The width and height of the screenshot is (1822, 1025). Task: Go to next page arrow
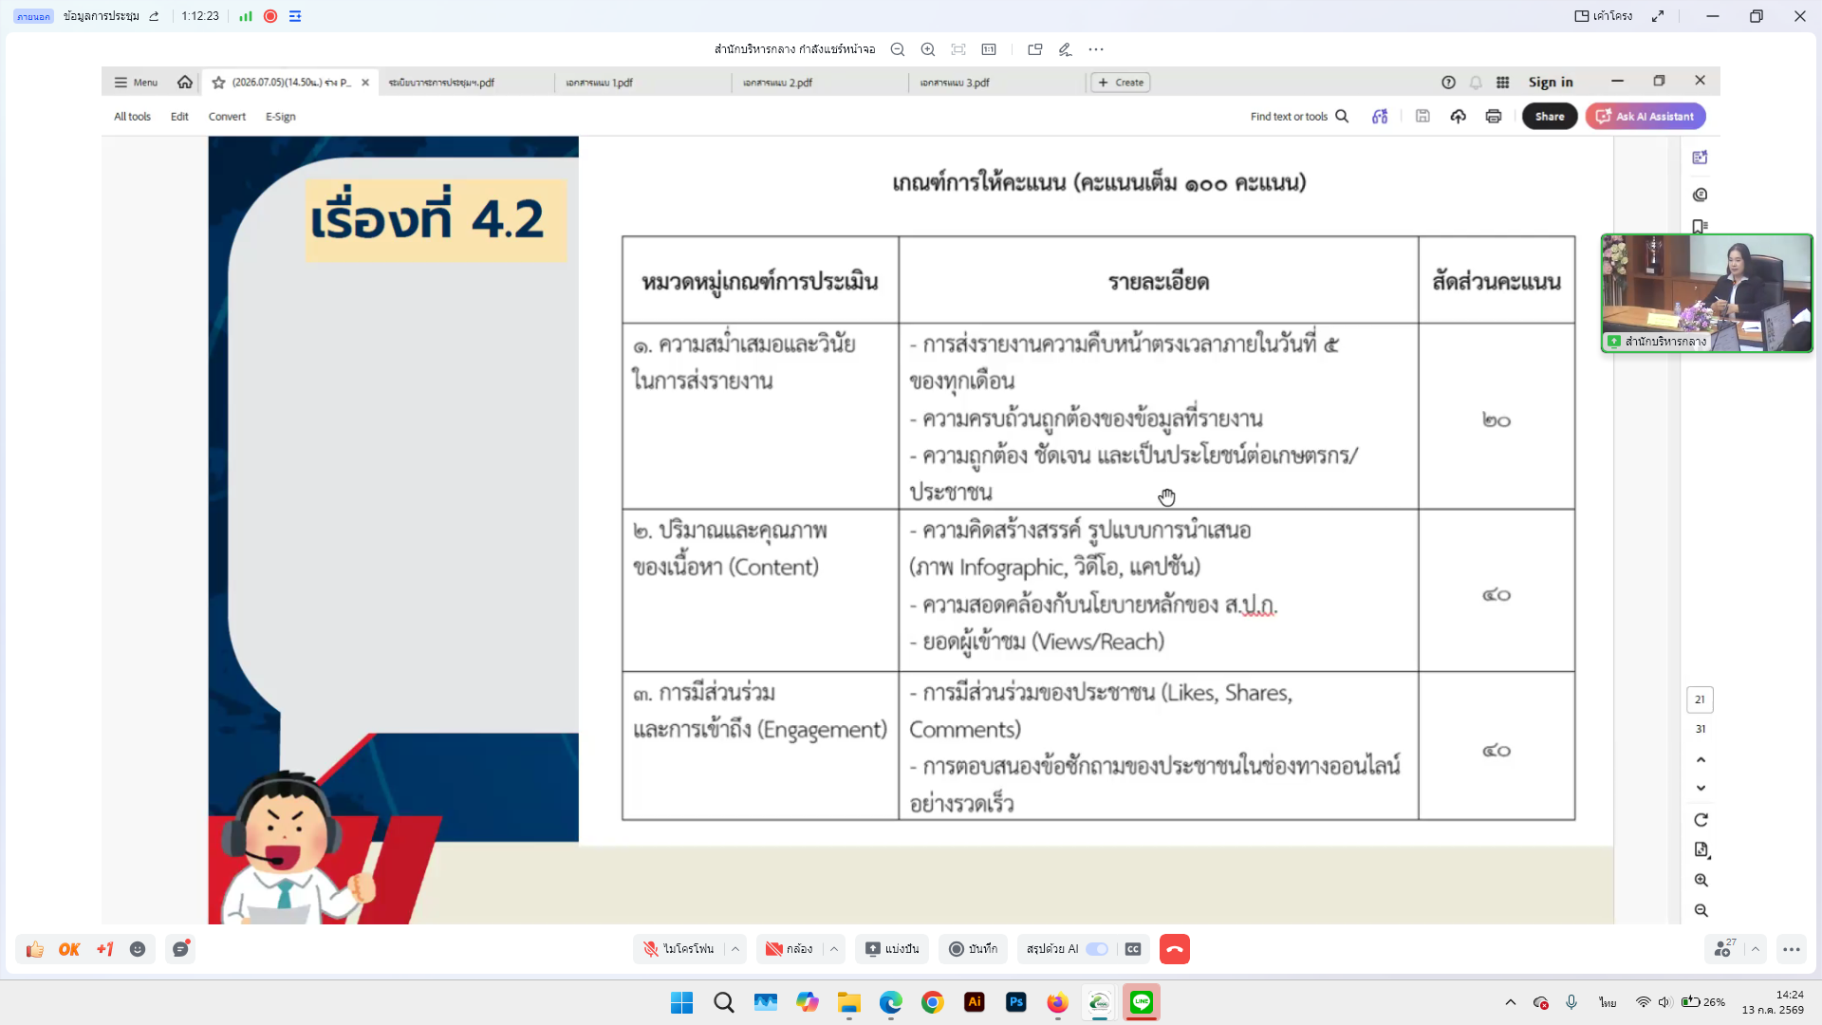pyautogui.click(x=1701, y=788)
